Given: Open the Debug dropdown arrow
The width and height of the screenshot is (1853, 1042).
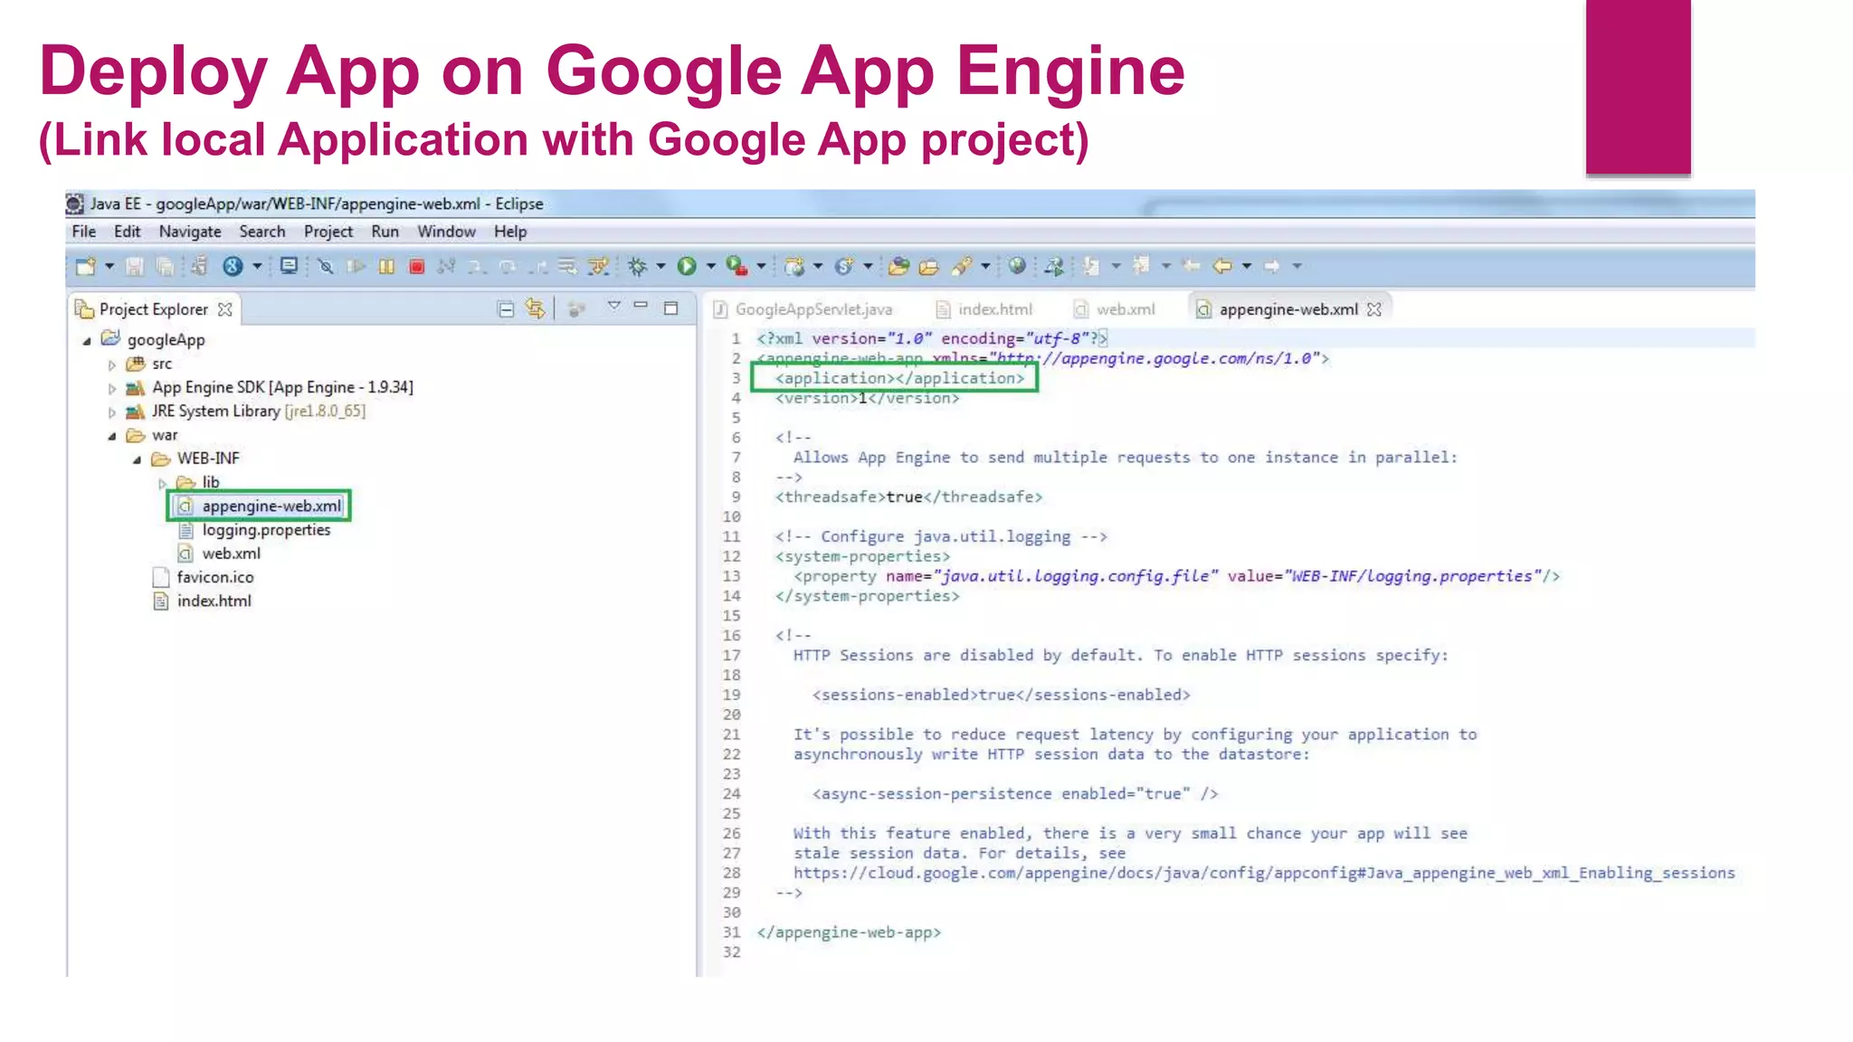Looking at the screenshot, I should click(x=660, y=266).
